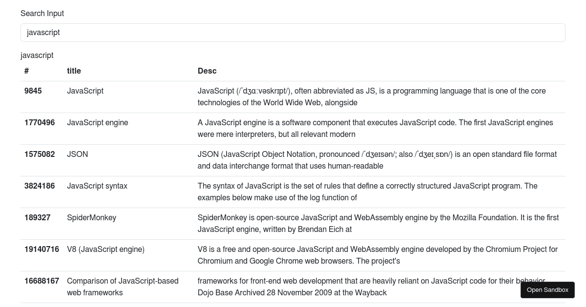Click the Desc column header
586x307 pixels.
pos(207,71)
